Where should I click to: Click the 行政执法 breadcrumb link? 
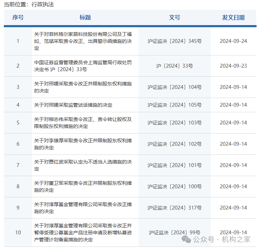click(x=44, y=5)
